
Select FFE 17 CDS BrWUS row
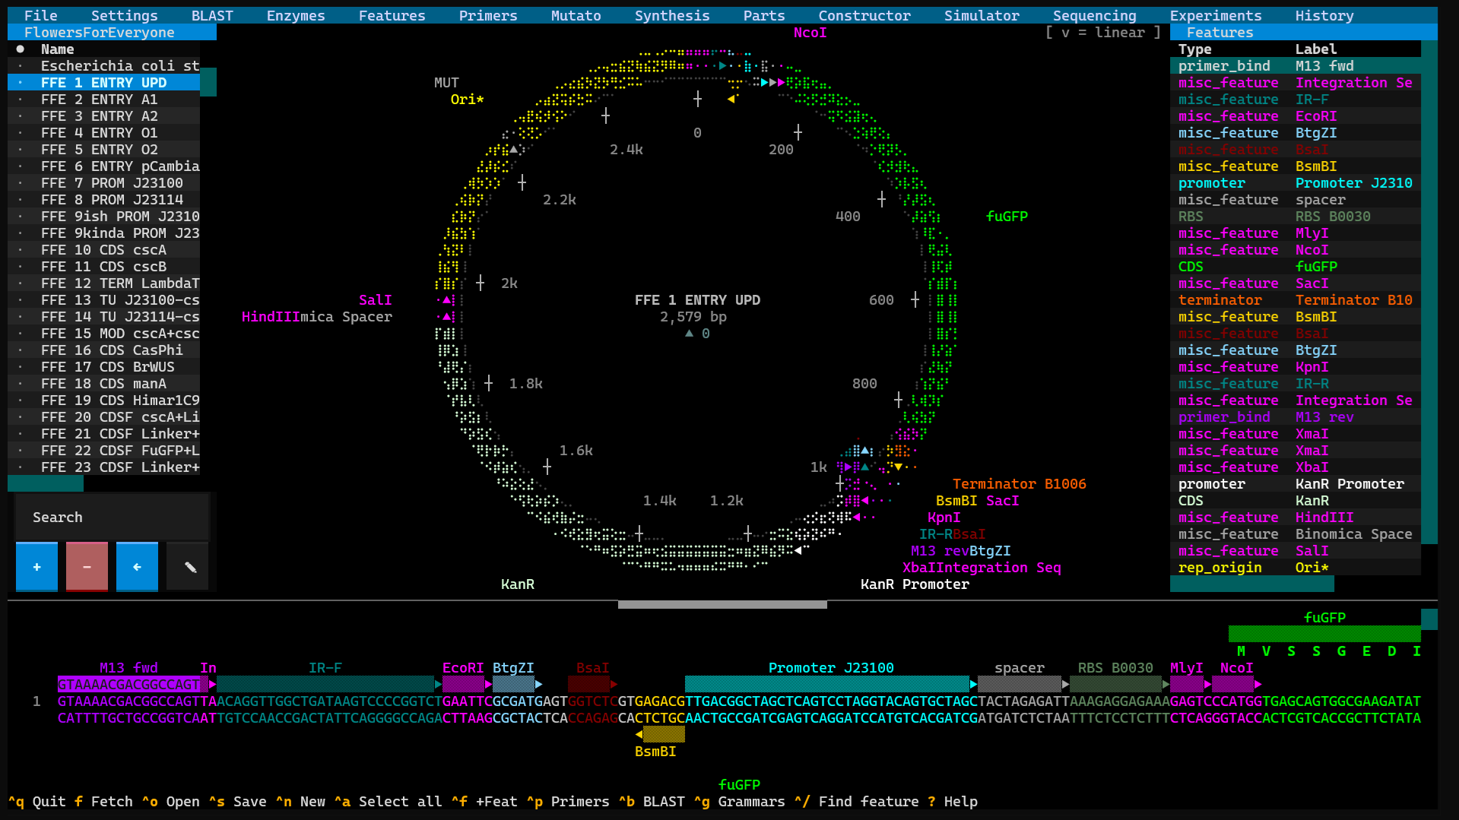point(104,366)
